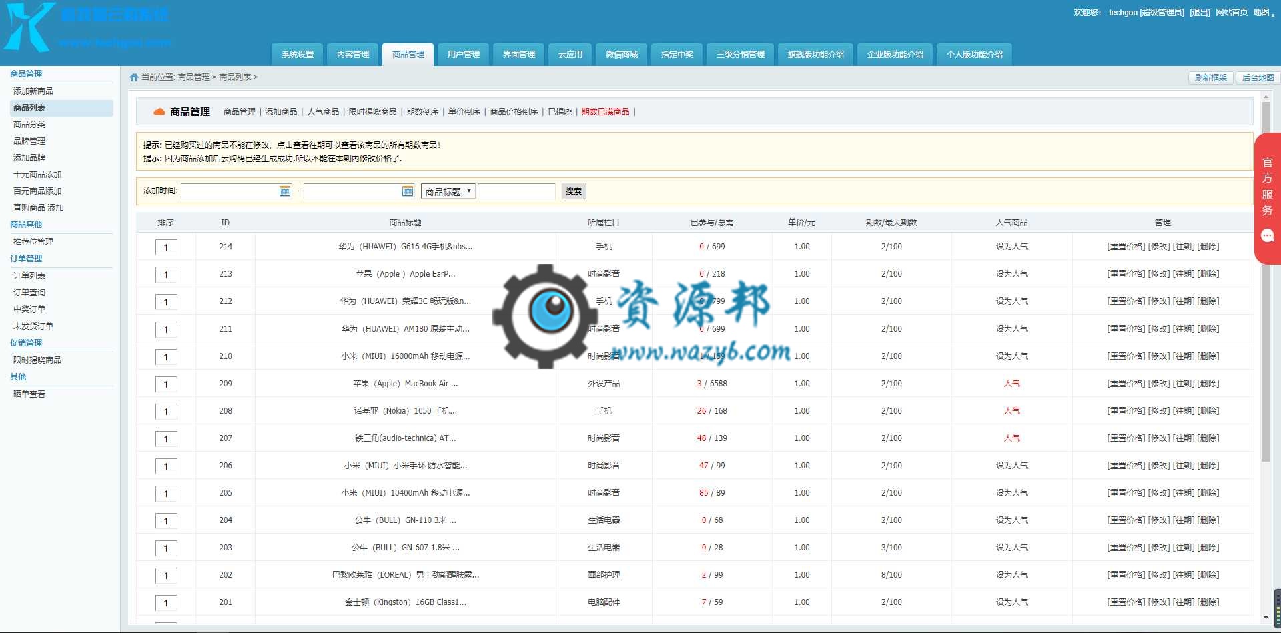Click [修改] for product ID 213
Screen dimensions: 1281x633
(x=1159, y=274)
